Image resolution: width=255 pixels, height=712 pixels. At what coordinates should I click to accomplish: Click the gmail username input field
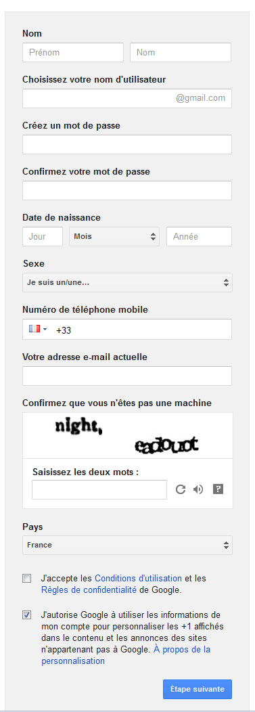click(x=127, y=99)
